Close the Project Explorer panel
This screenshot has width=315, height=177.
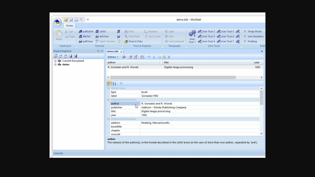coord(102,51)
